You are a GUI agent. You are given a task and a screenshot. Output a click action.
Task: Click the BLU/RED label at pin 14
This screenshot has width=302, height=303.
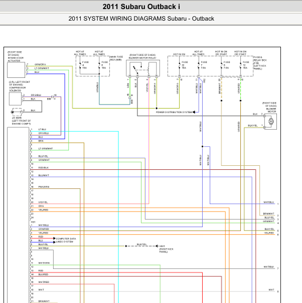pyautogui.click(x=43, y=274)
